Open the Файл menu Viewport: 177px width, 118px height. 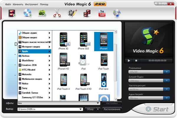[8, 4]
